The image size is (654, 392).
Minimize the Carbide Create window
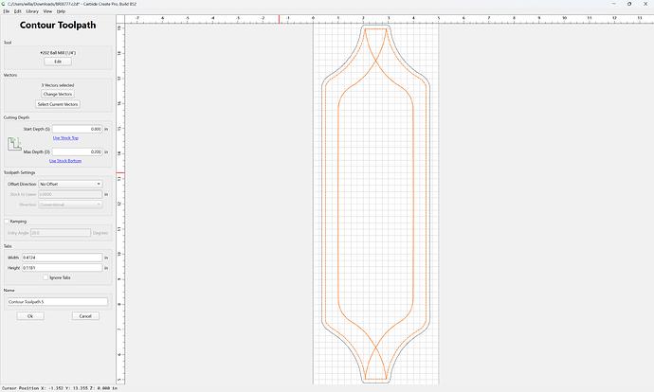click(x=613, y=4)
